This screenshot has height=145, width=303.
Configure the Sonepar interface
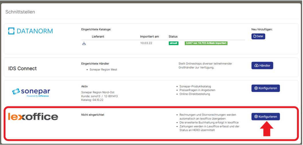[265, 88]
